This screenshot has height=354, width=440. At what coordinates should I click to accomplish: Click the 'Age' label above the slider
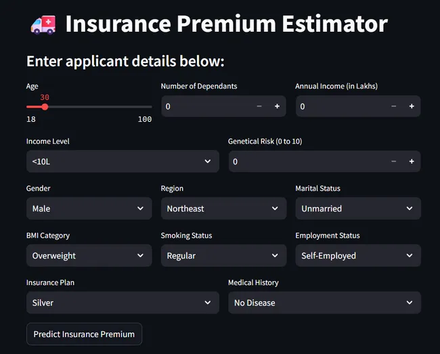tap(32, 87)
